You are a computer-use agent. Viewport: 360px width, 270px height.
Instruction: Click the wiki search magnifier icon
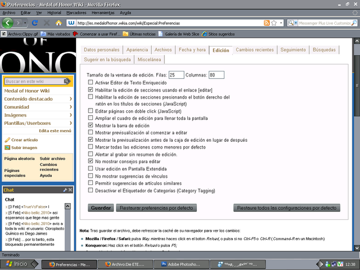(x=67, y=81)
